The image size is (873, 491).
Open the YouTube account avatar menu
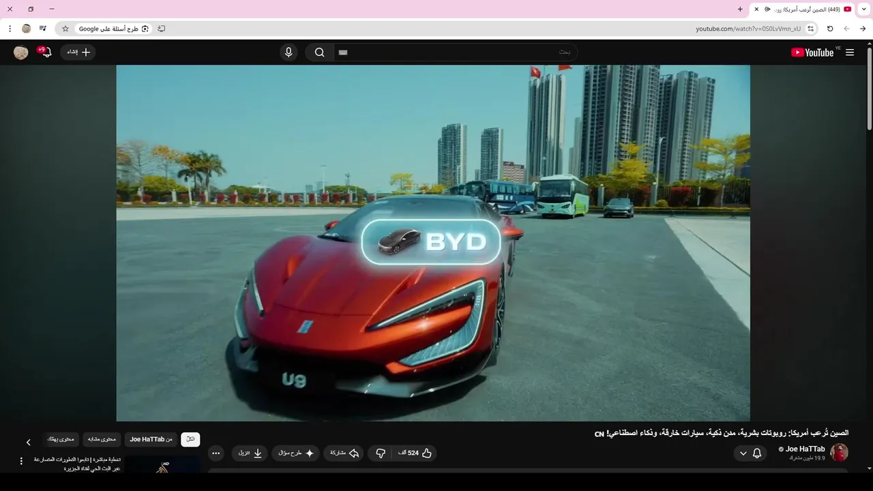(21, 53)
